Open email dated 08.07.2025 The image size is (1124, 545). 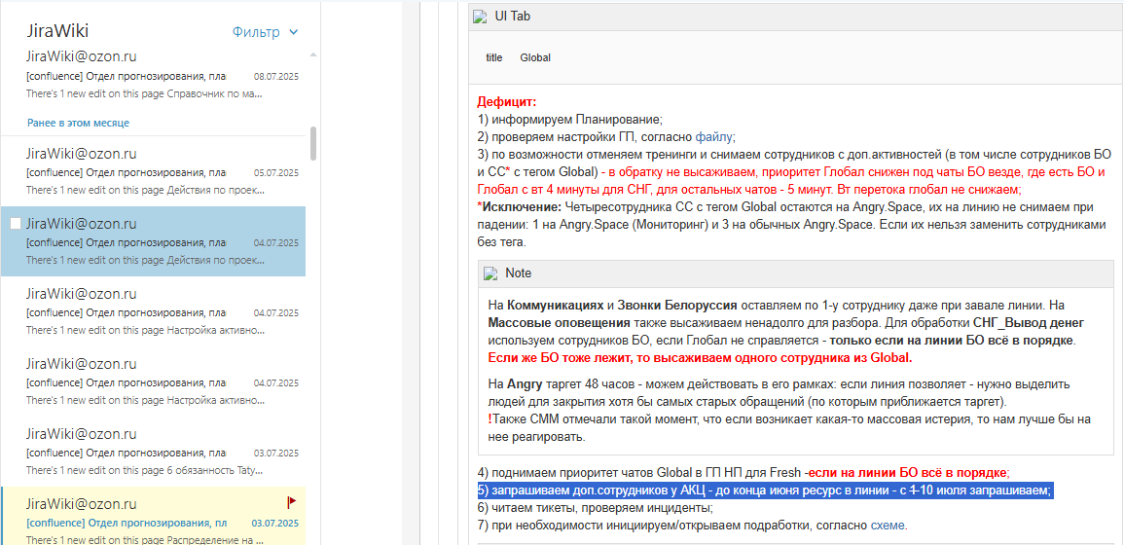click(154, 75)
